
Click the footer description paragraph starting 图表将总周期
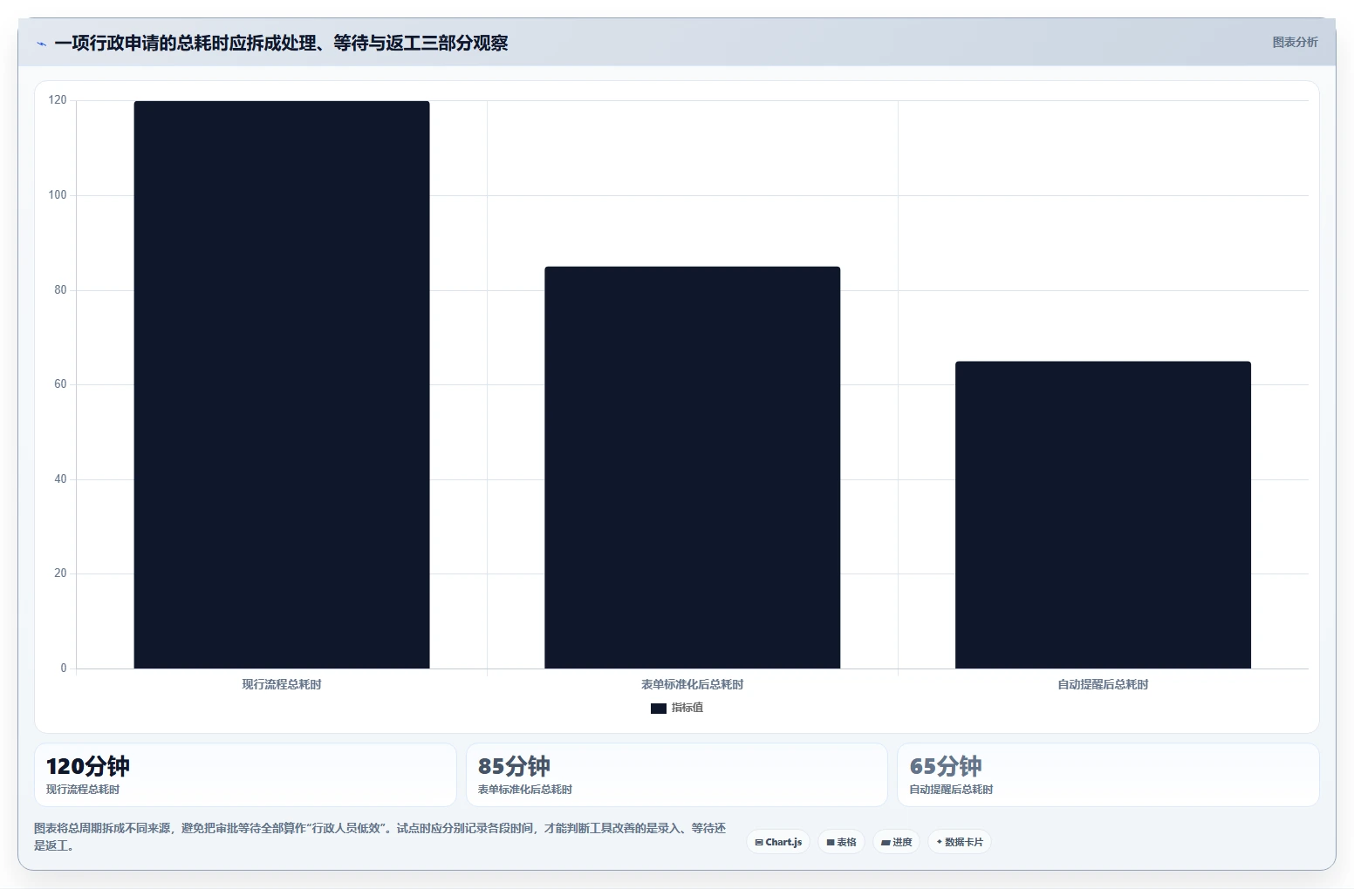click(380, 837)
